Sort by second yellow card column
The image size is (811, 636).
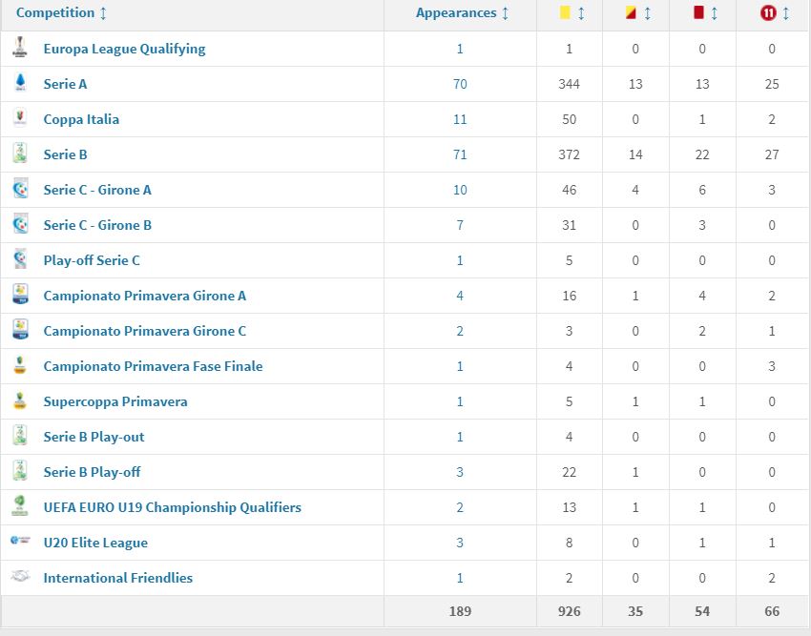click(639, 13)
